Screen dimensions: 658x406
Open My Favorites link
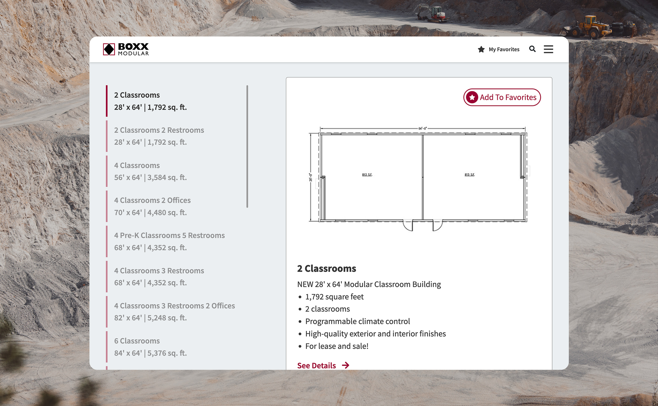(x=504, y=49)
